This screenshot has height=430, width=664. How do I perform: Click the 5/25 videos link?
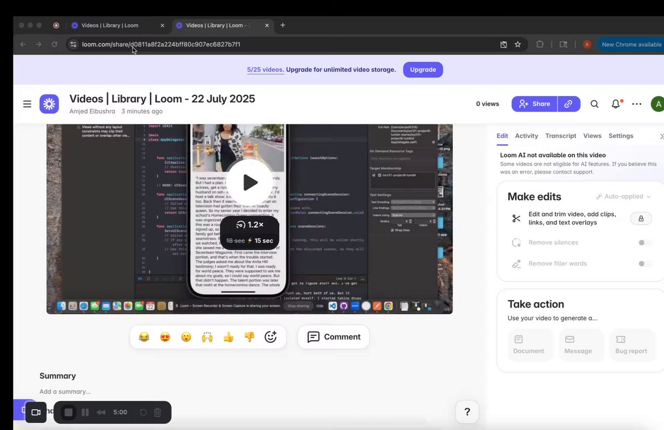266,69
